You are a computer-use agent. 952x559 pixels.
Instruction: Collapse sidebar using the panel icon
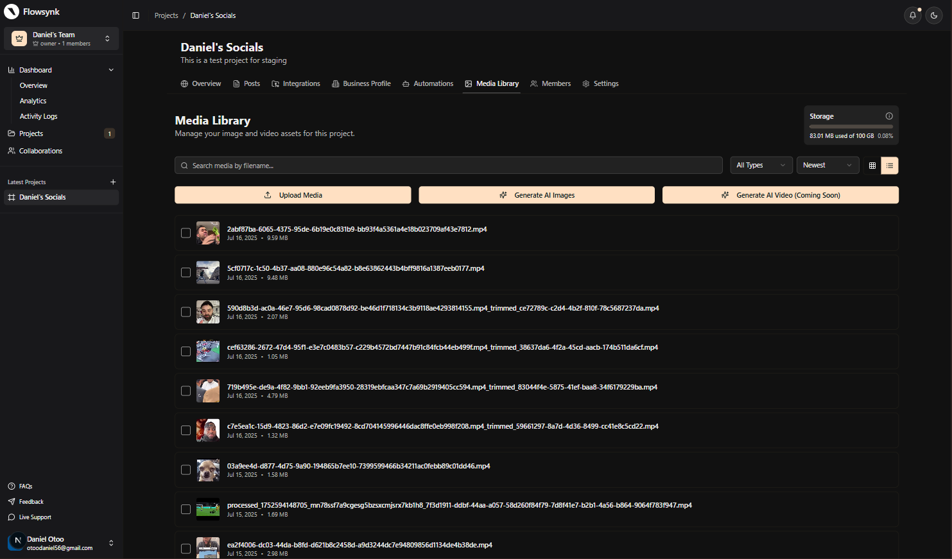(135, 15)
